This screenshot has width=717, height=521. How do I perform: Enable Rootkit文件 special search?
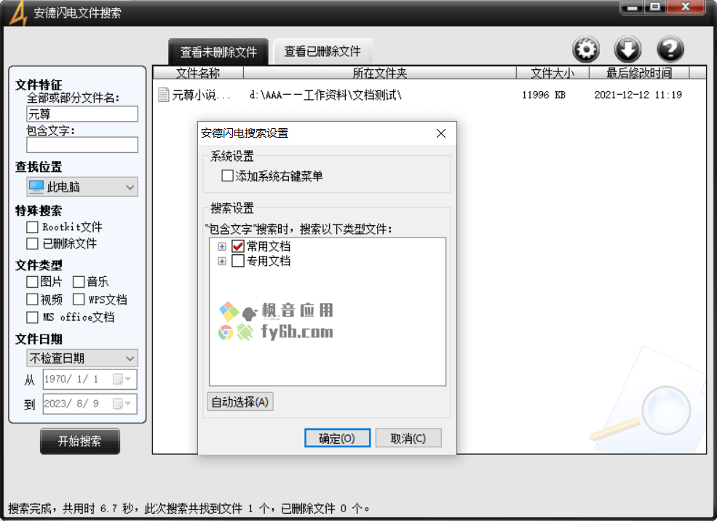click(32, 227)
